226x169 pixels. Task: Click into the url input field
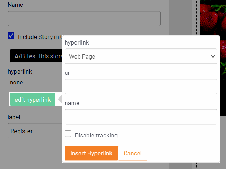click(x=141, y=86)
